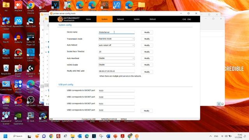Show hidden system tray icons
Image resolution: width=249 pixels, height=140 pixels.
[210, 136]
